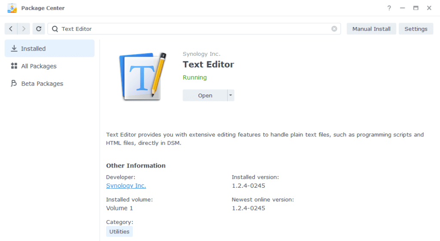Click the Text Editor package title
Screen dimensions: 440x241
[208, 64]
